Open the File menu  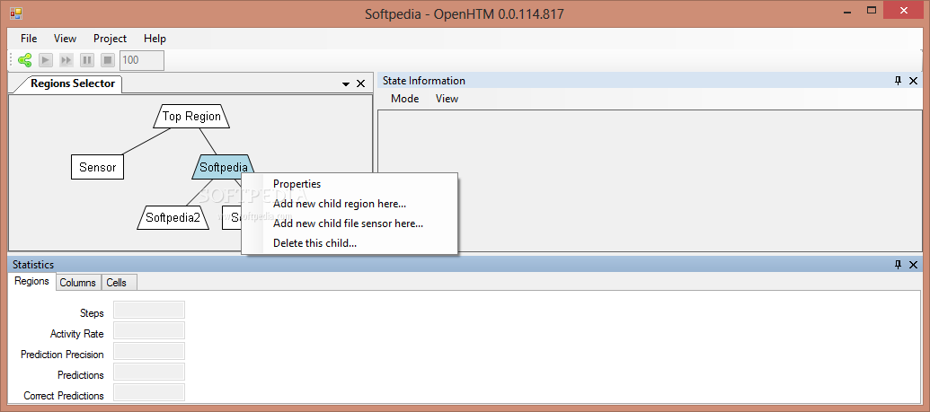[29, 39]
